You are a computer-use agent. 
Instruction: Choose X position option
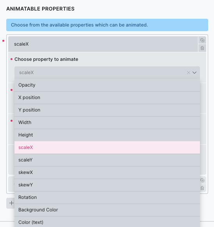[x=107, y=98]
